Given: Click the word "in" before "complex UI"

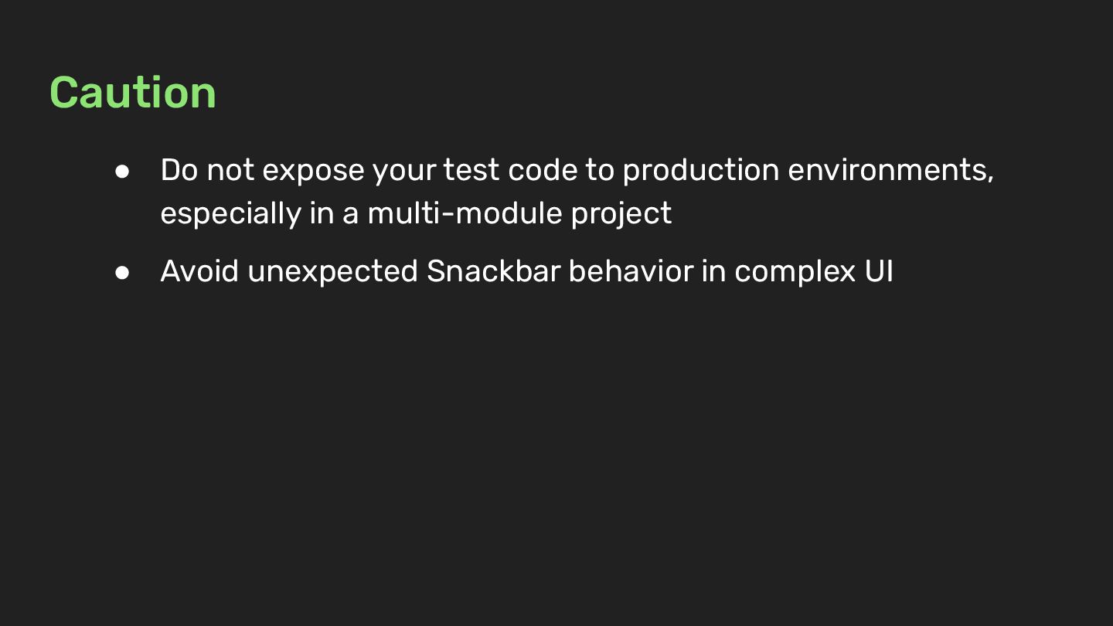Looking at the screenshot, I should click(713, 271).
